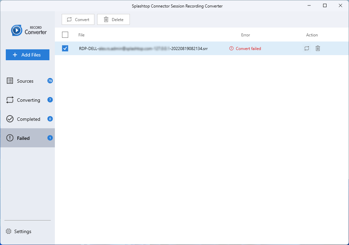Click the RDP-DELL .srr file name
The image size is (349, 245).
[143, 48]
